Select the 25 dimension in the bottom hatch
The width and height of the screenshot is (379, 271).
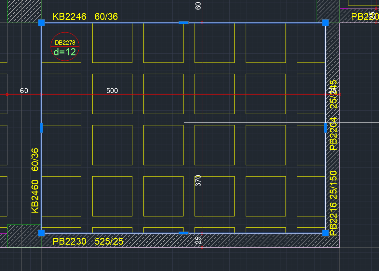(x=198, y=240)
